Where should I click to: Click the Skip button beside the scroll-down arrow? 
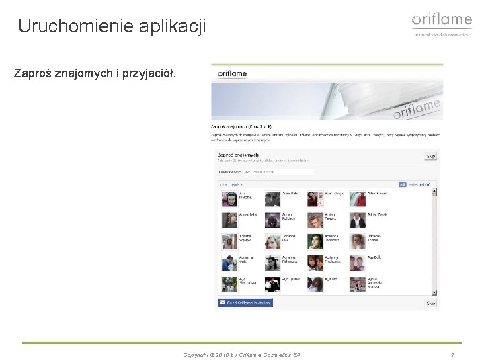(431, 303)
